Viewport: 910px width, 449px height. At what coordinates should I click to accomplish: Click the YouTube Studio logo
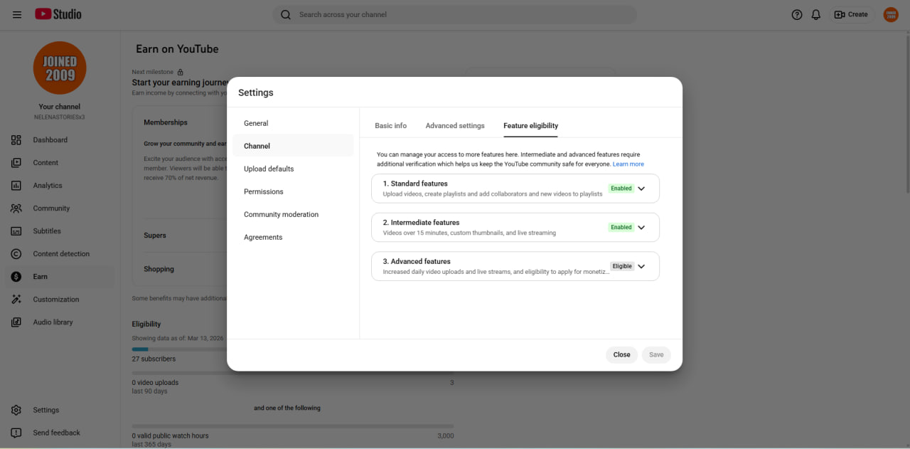[58, 14]
